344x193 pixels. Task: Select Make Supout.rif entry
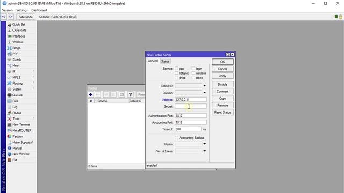[23, 142]
